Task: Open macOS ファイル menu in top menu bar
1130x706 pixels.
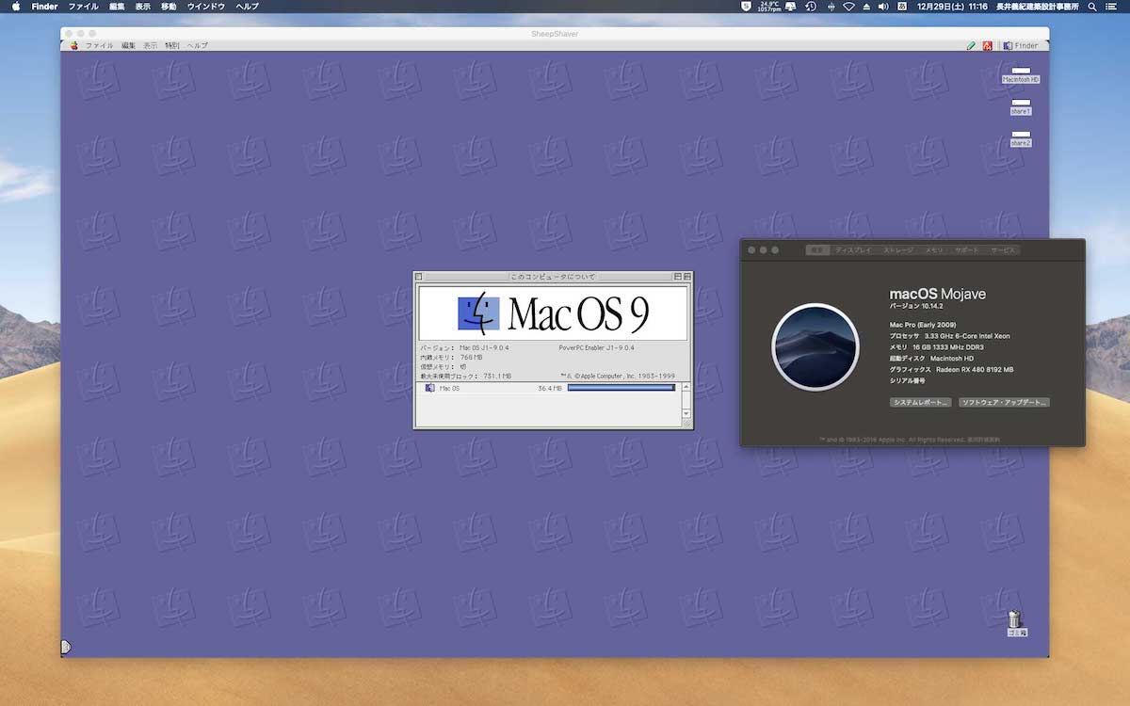Action: tap(83, 6)
